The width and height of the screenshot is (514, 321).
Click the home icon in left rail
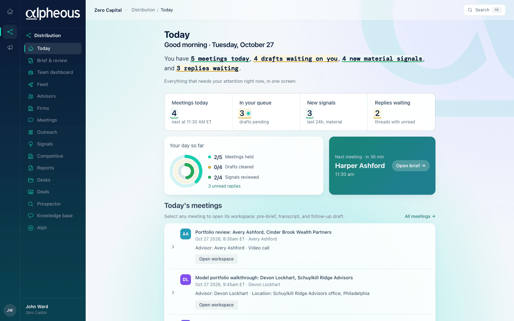coord(10,11)
